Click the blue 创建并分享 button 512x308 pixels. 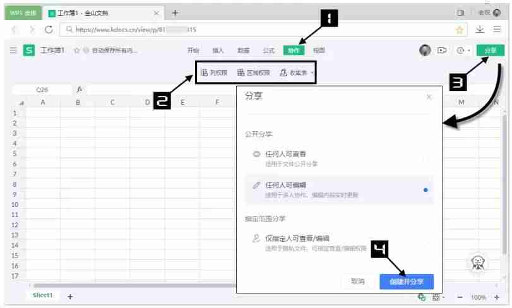pos(407,281)
